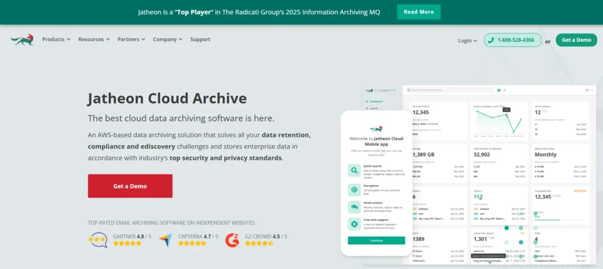
Task: Call the 1-888-528-4366 phone button
Action: [513, 40]
